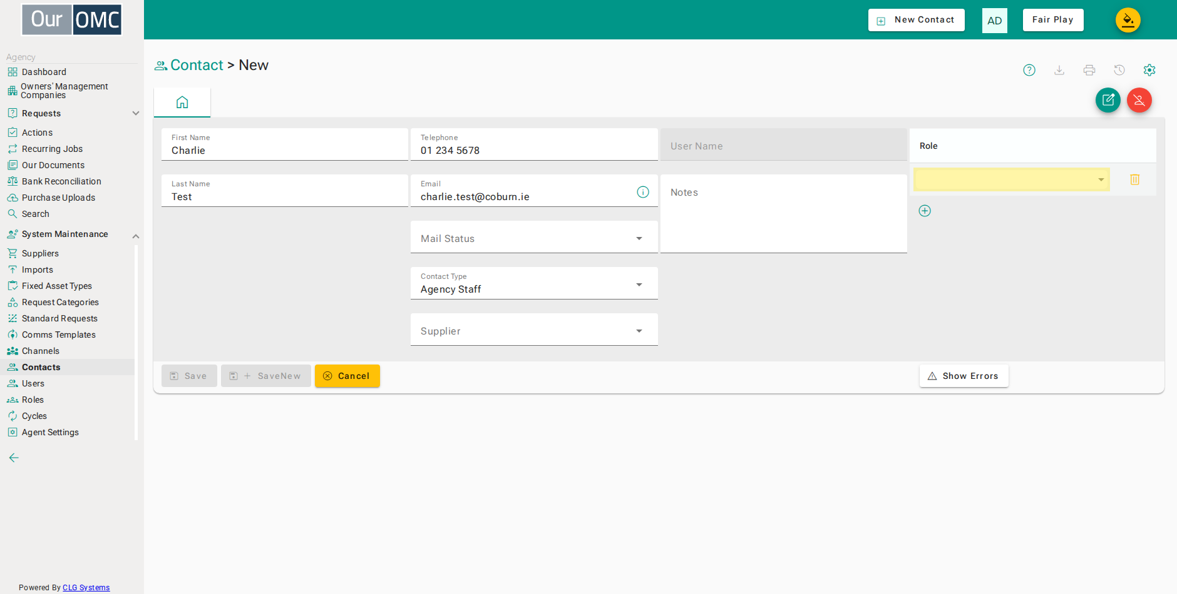Screen dimensions: 1177x594
Task: Click the green edit floating button
Action: click(x=1108, y=100)
